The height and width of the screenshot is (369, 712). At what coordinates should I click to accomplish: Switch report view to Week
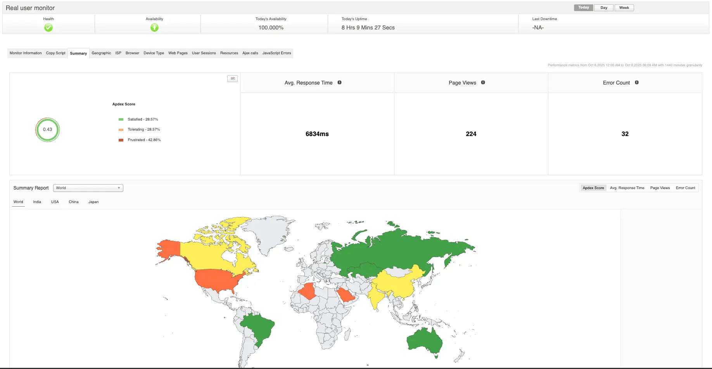[624, 7]
